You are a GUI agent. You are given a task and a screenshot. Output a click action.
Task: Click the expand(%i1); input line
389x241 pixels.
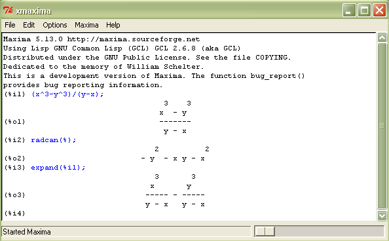[58, 168]
